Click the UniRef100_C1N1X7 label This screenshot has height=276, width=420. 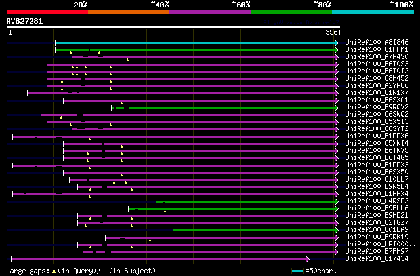(x=377, y=92)
